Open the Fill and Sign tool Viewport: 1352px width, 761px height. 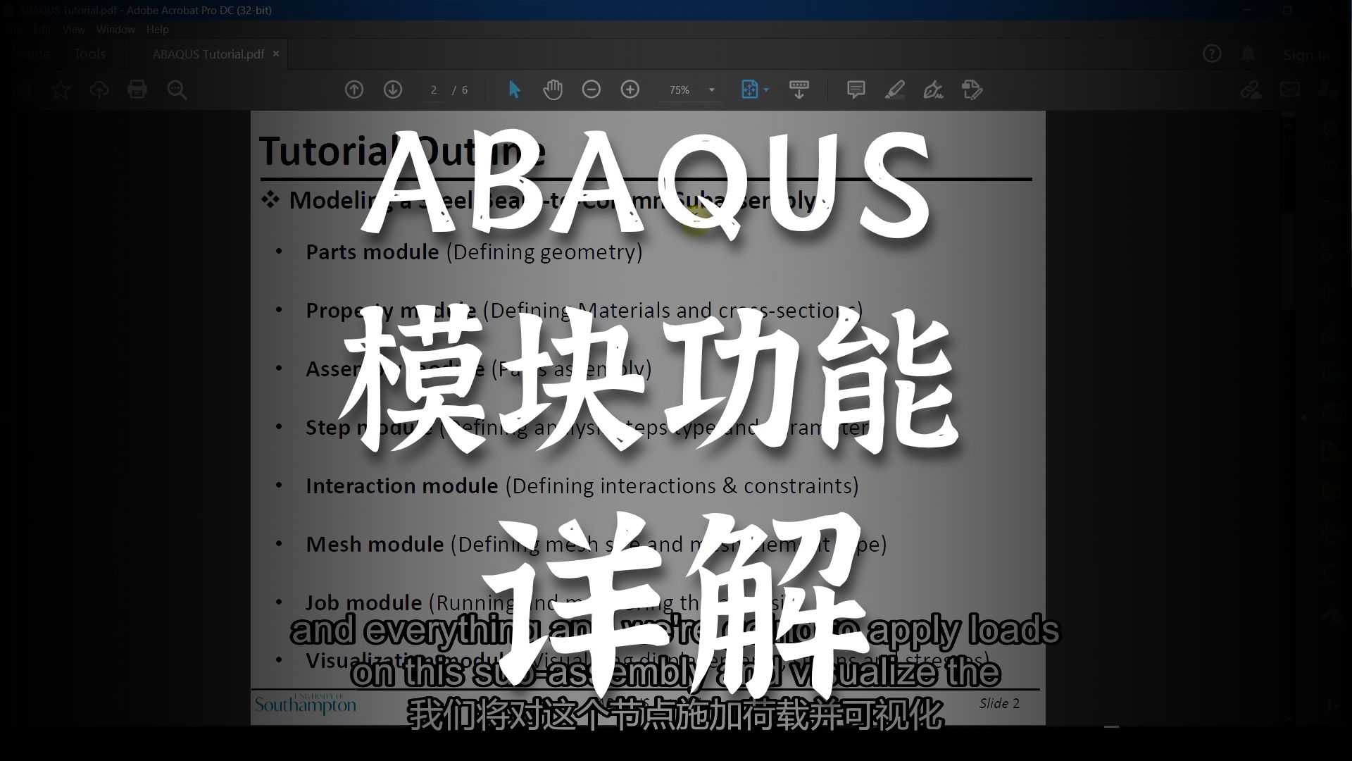933,89
